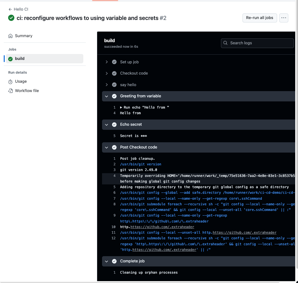Expand the Set up job step
This screenshot has width=298, height=283.
107,62
